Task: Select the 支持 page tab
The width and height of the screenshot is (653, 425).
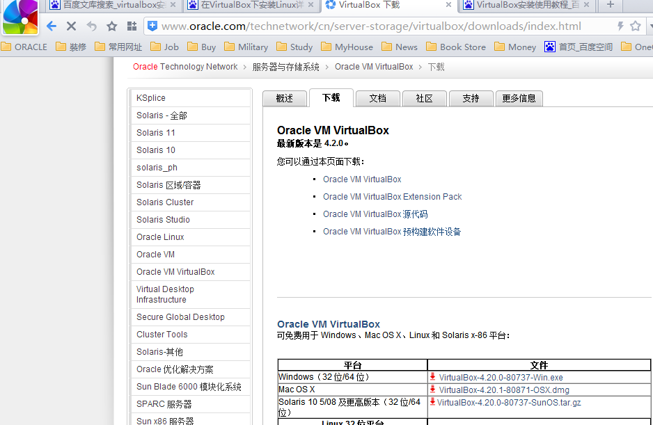Action: point(471,99)
